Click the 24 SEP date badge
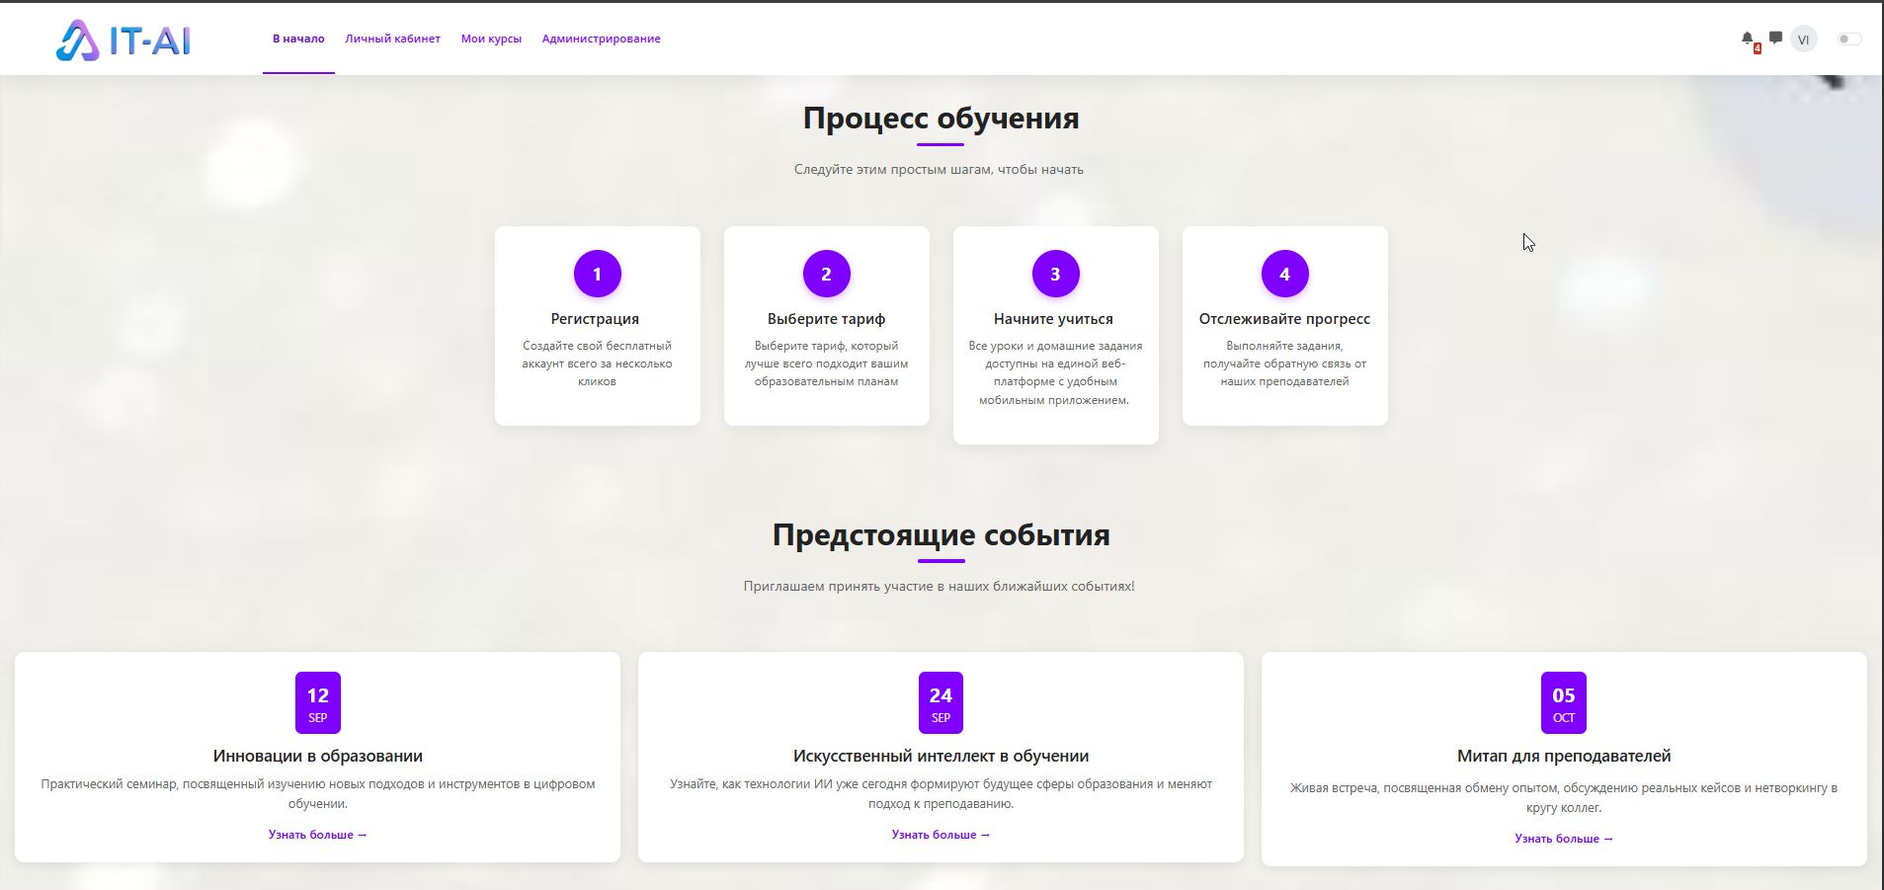This screenshot has height=890, width=1884. click(940, 701)
